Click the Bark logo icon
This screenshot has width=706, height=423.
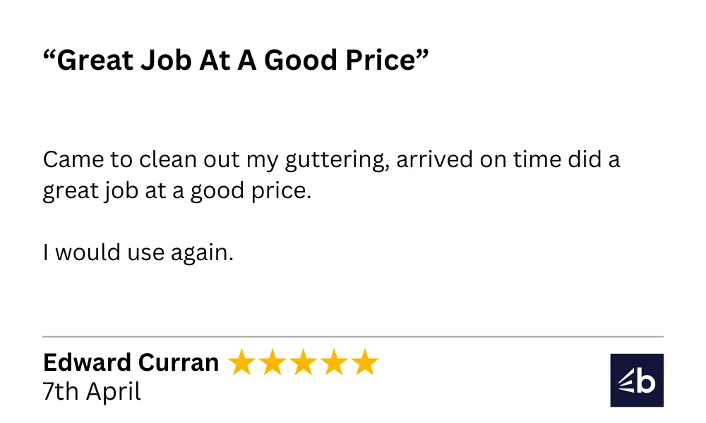tap(637, 380)
